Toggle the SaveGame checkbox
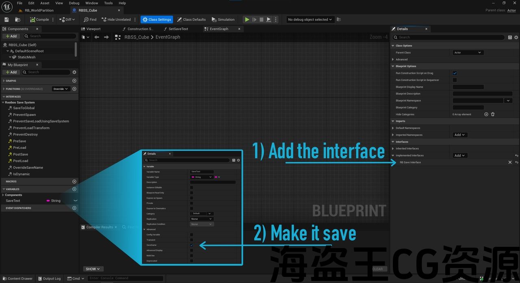The height and width of the screenshot is (283, 520). tap(192, 245)
